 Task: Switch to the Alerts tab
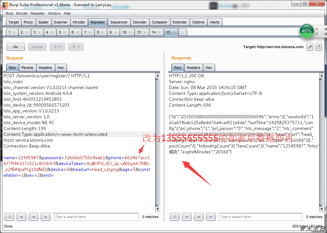tap(215, 22)
